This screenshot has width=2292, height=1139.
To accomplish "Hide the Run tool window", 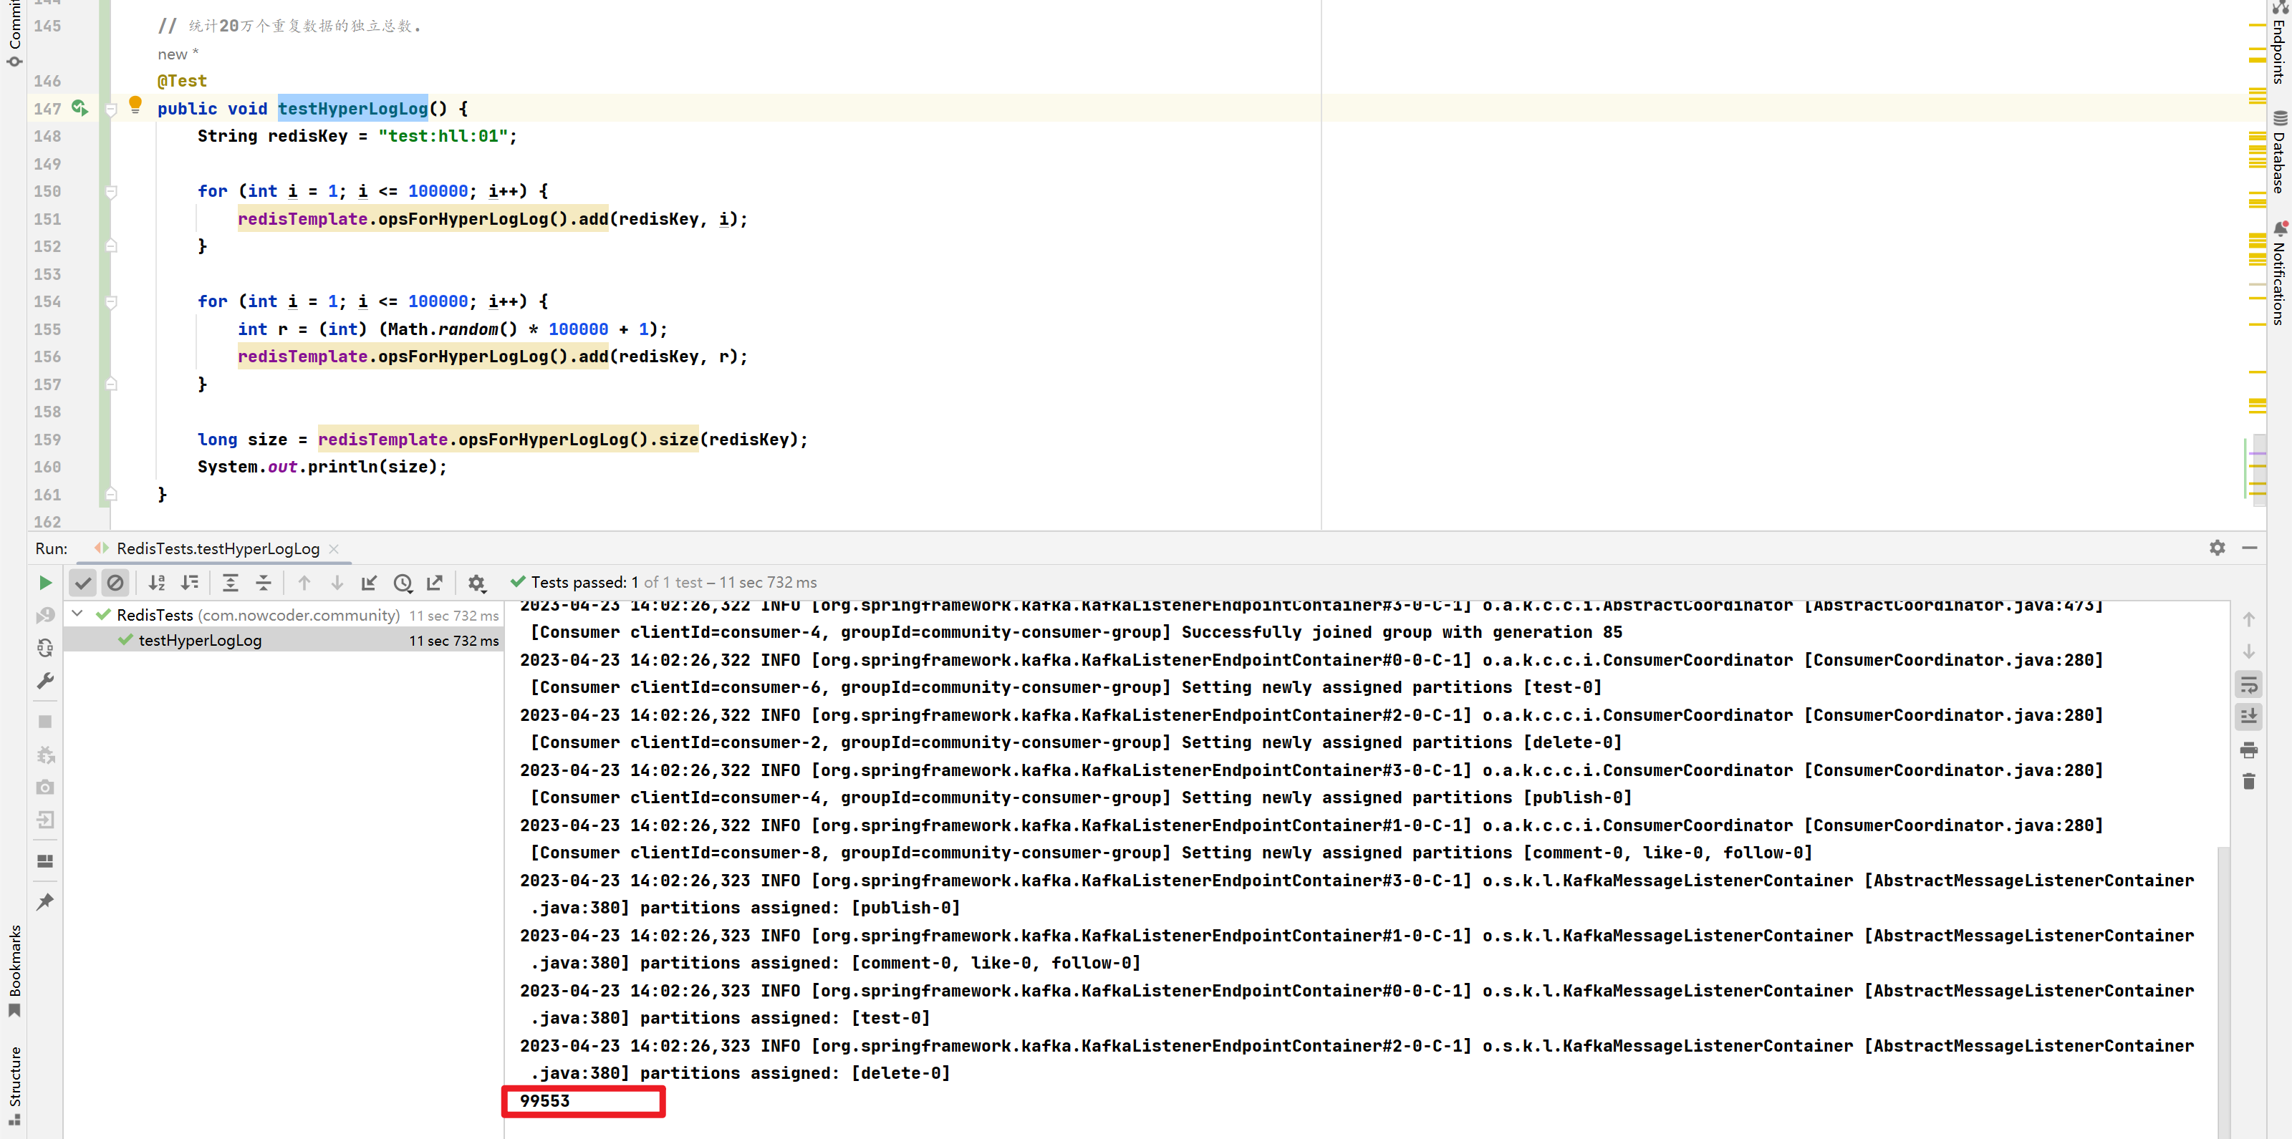I will (2249, 548).
